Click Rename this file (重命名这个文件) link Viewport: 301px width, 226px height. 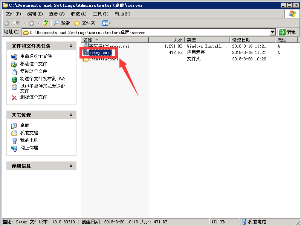[36, 56]
